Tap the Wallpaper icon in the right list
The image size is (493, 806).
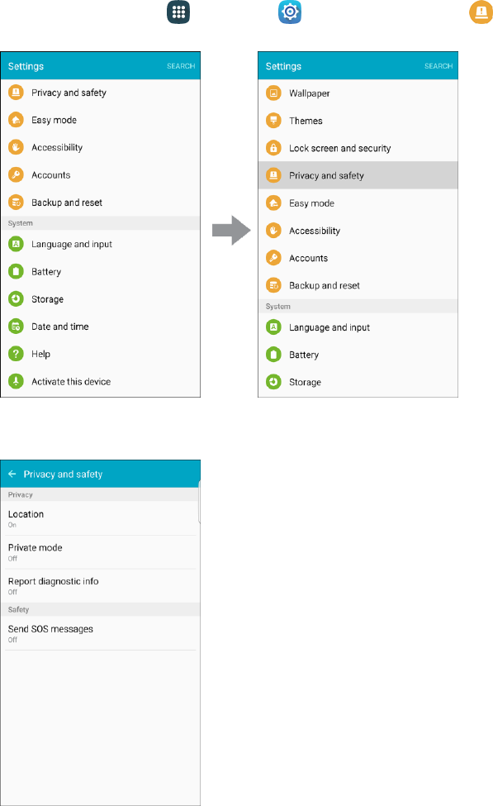273,93
